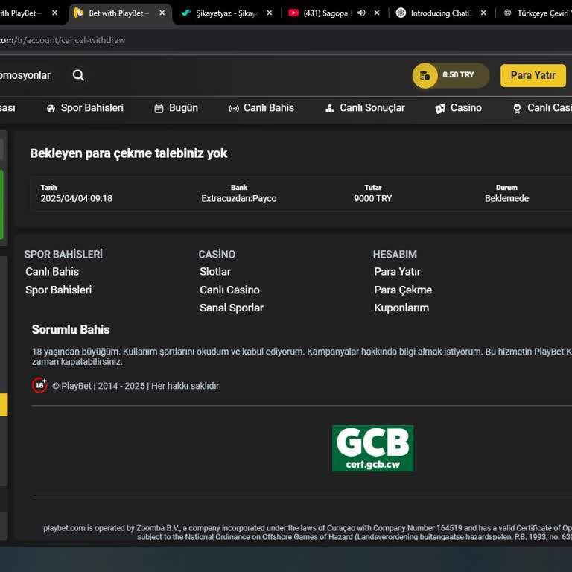Close the Introducing ChatGPT browser tab
This screenshot has height=572, width=572.
483,13
